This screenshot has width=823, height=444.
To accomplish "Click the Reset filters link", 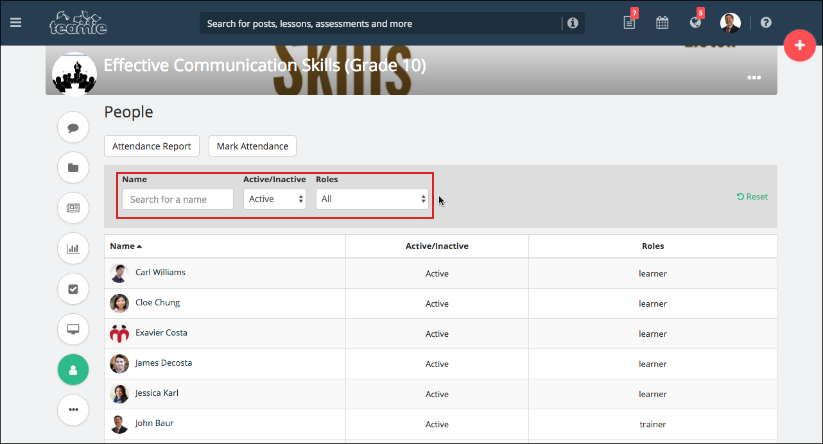I will coord(752,196).
